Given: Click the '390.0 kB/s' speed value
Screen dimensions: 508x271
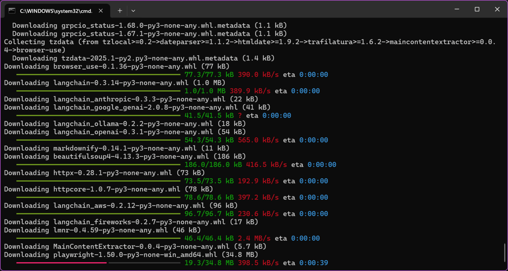Looking at the screenshot, I should [x=258, y=75].
